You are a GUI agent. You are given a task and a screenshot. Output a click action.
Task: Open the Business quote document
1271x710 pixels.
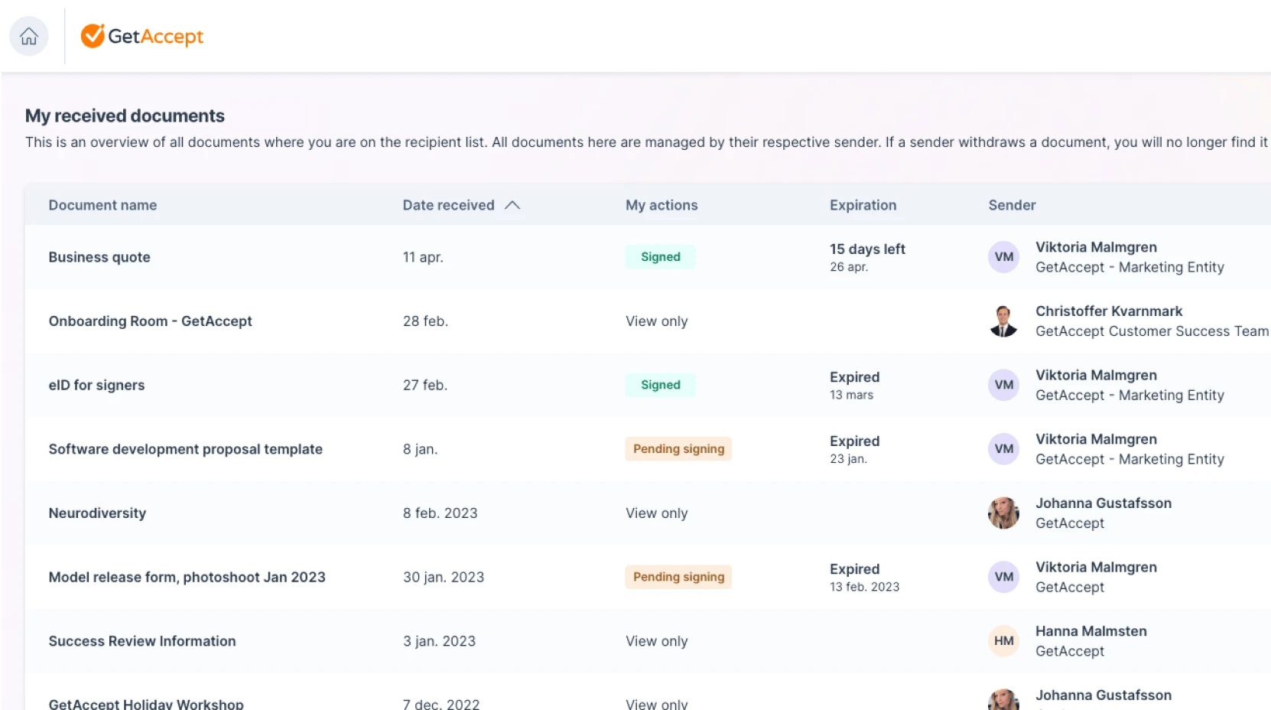(x=99, y=257)
